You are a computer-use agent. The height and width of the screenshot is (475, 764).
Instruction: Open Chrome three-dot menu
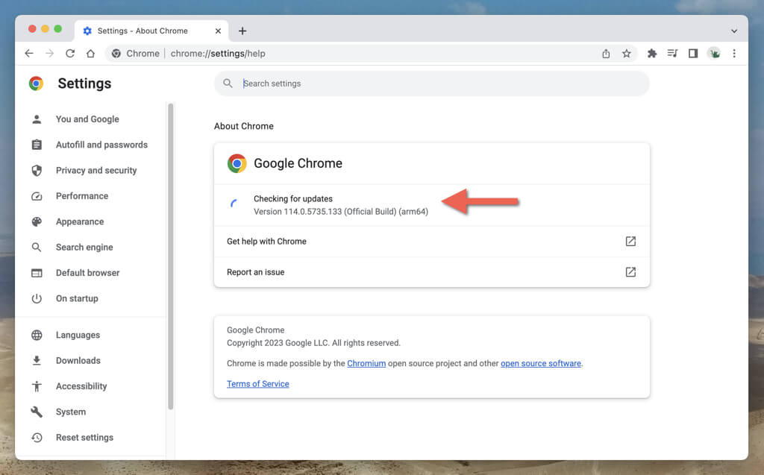tap(734, 54)
